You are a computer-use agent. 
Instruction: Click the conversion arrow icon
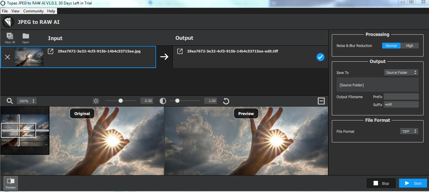point(164,57)
